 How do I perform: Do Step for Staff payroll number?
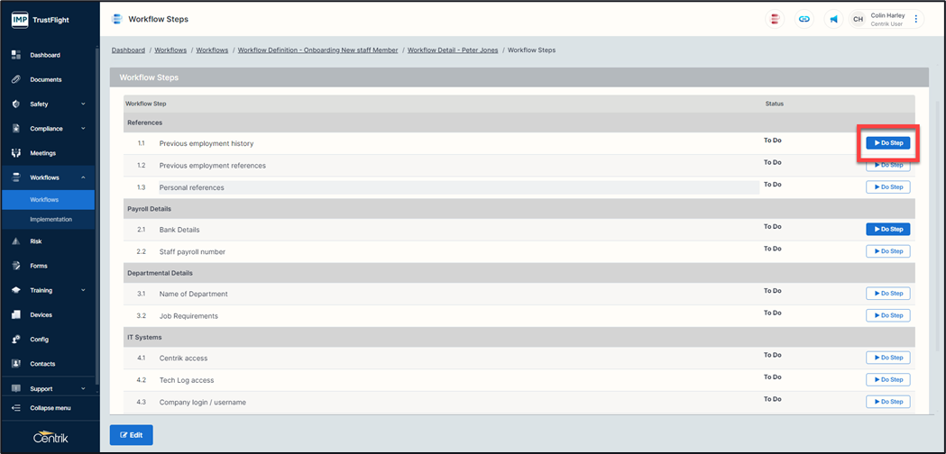click(888, 250)
